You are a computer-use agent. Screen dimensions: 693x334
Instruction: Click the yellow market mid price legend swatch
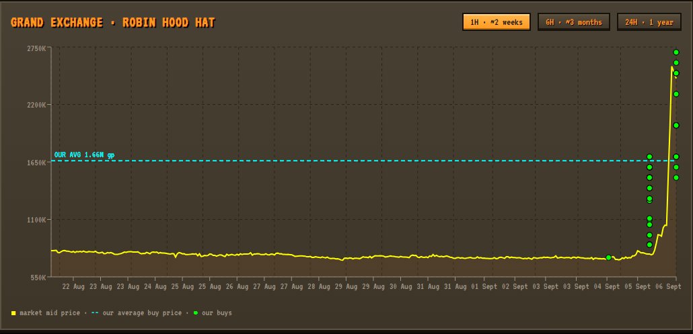tap(13, 312)
